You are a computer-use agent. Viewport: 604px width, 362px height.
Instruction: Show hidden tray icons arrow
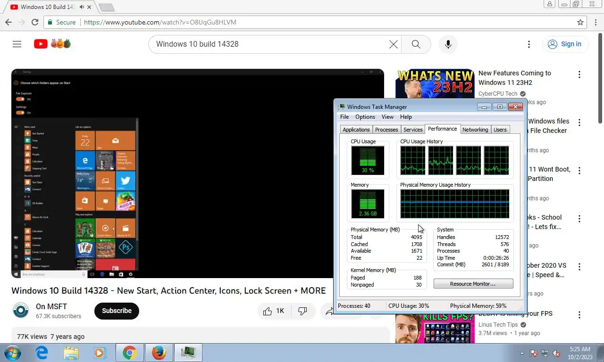(x=522, y=353)
